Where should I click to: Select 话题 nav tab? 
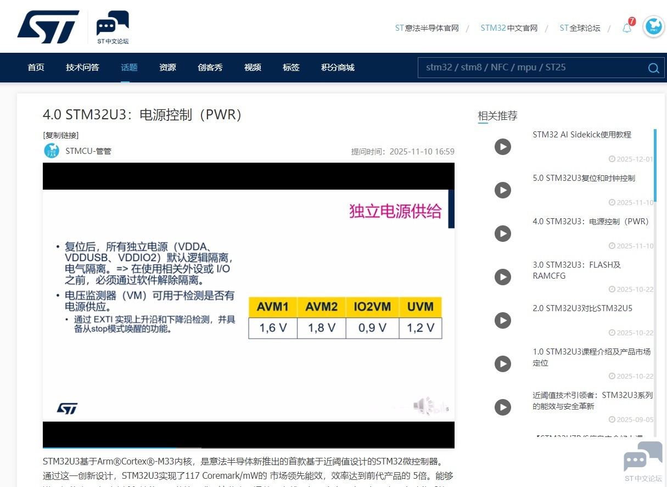pos(129,68)
